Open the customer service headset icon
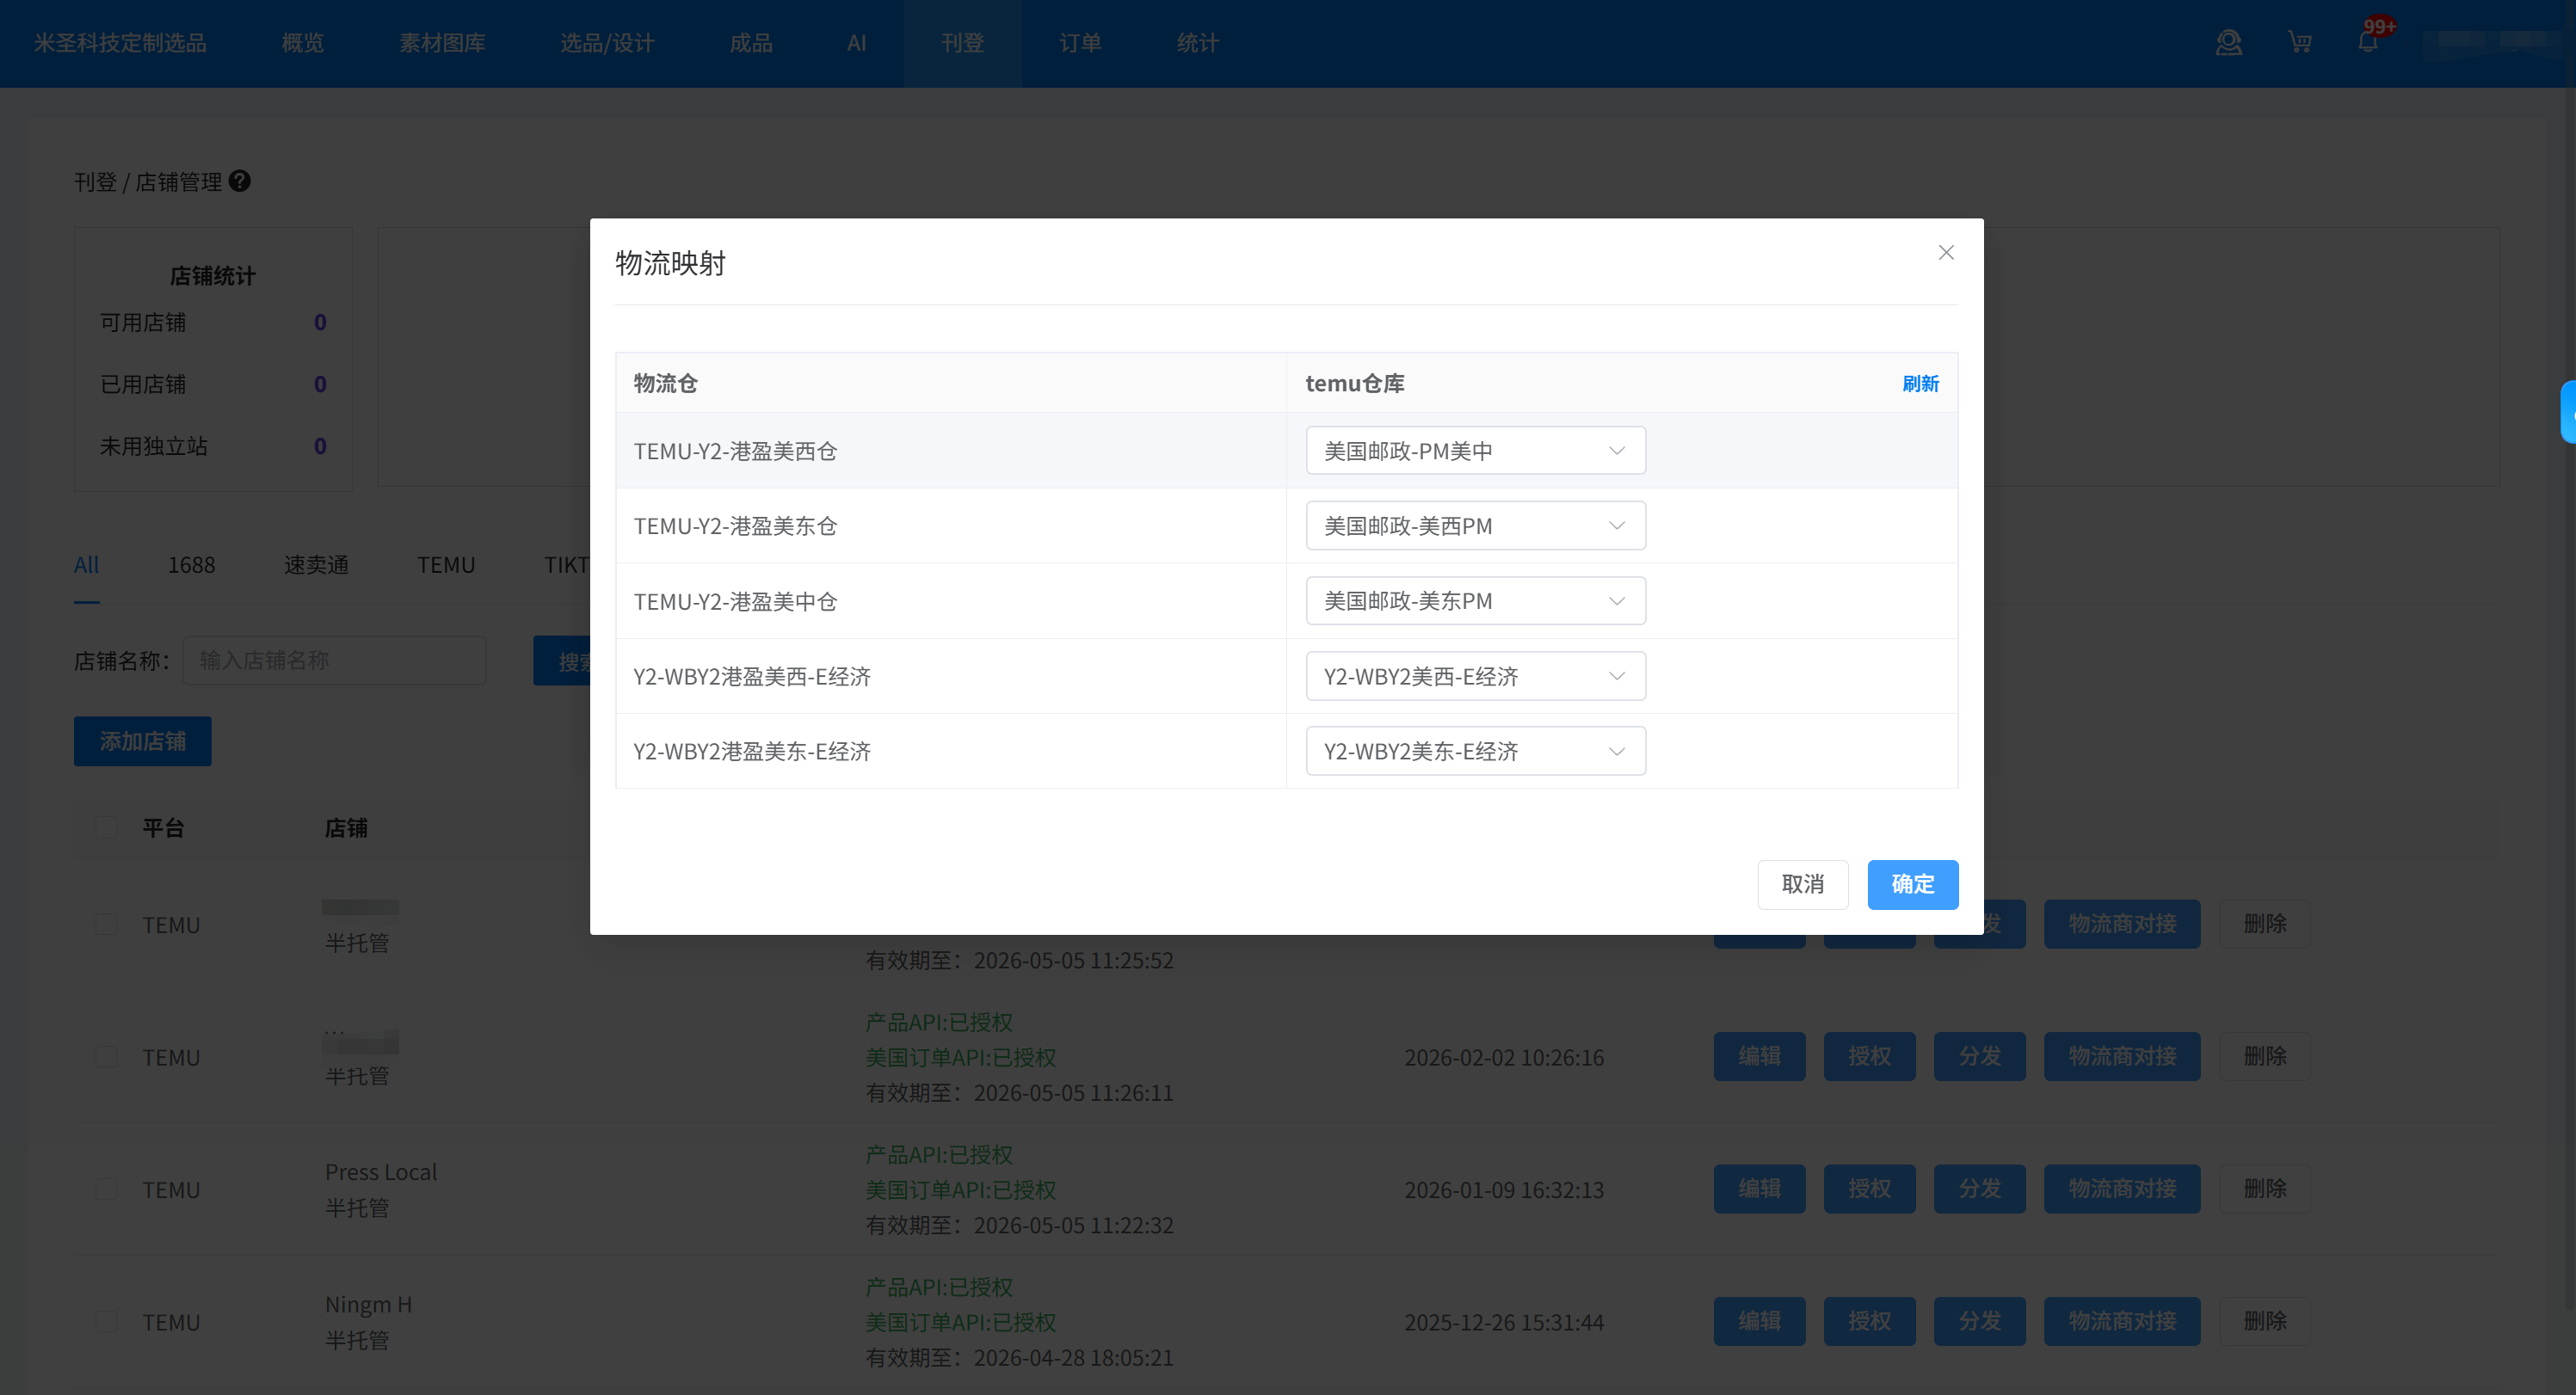 tap(2228, 43)
